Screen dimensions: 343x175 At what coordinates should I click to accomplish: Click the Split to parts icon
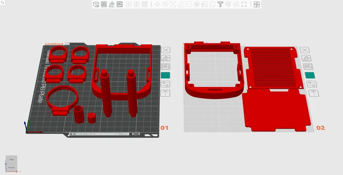point(137,4)
